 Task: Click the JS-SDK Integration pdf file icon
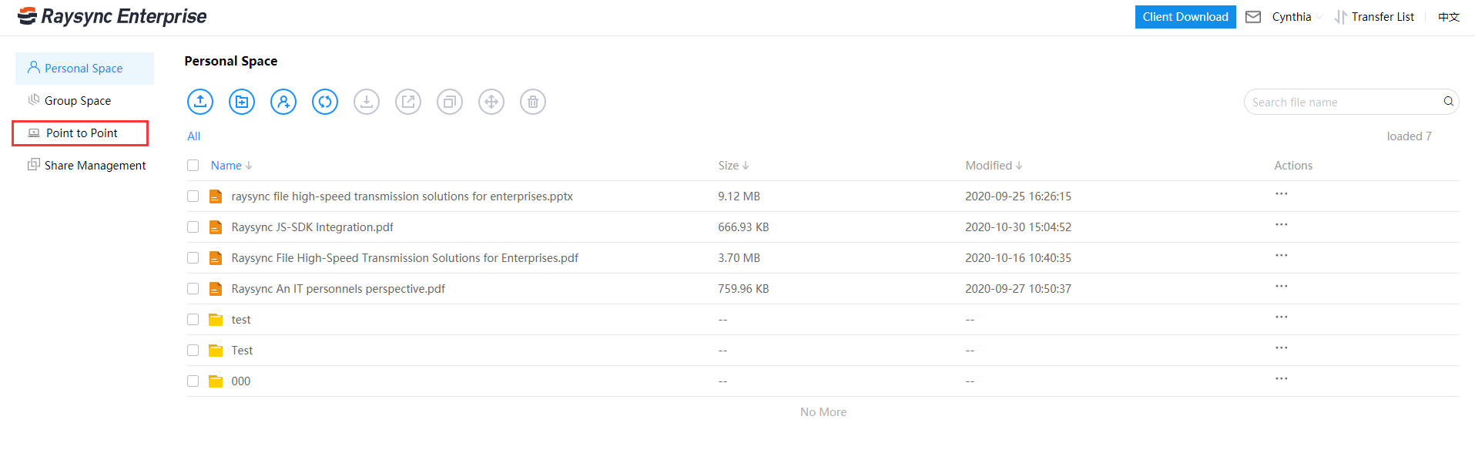click(216, 227)
